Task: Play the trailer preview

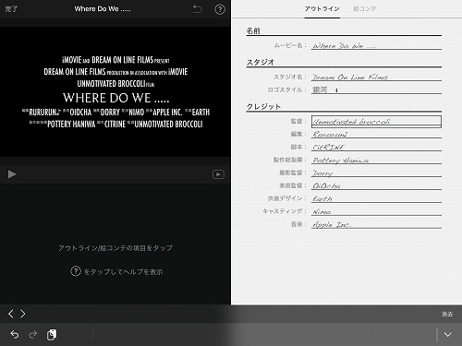Action: tap(12, 174)
